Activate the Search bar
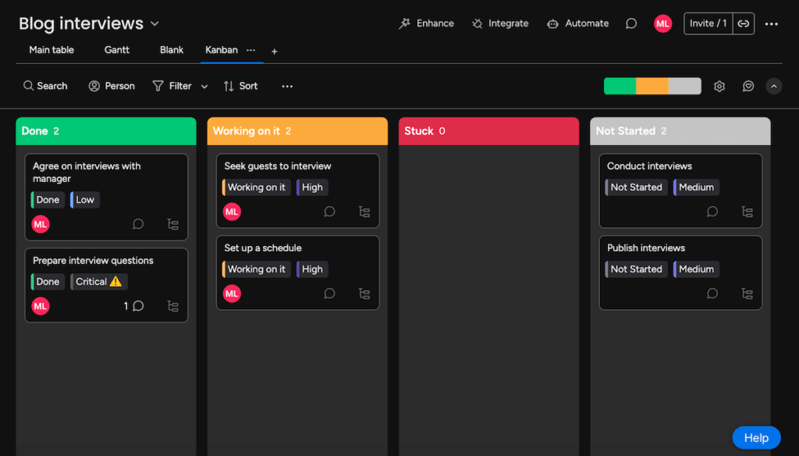 (x=44, y=86)
